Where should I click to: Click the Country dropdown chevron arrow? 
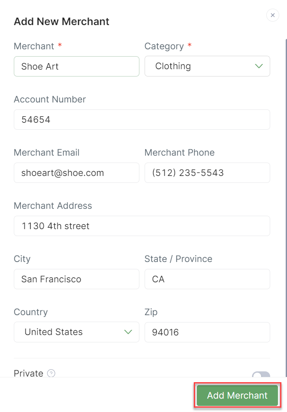[x=128, y=332]
